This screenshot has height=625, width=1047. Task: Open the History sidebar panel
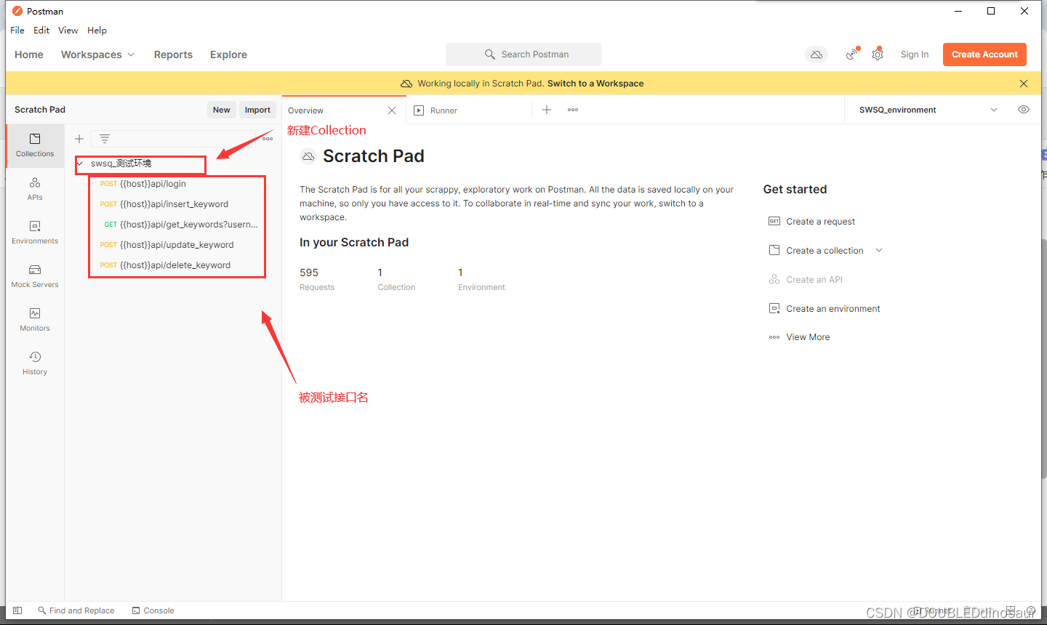35,363
